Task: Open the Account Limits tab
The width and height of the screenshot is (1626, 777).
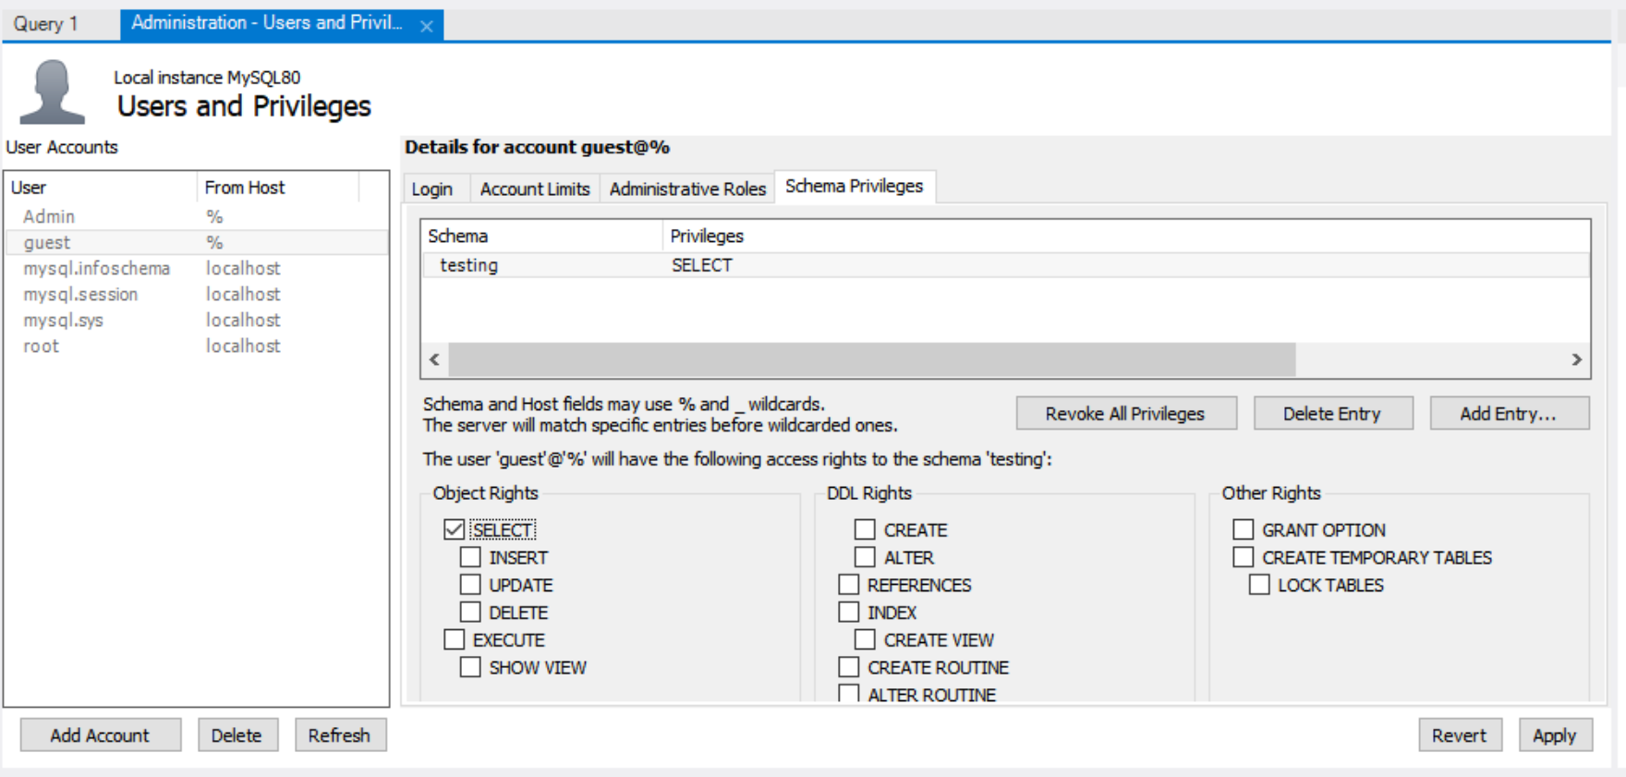Action: point(535,188)
